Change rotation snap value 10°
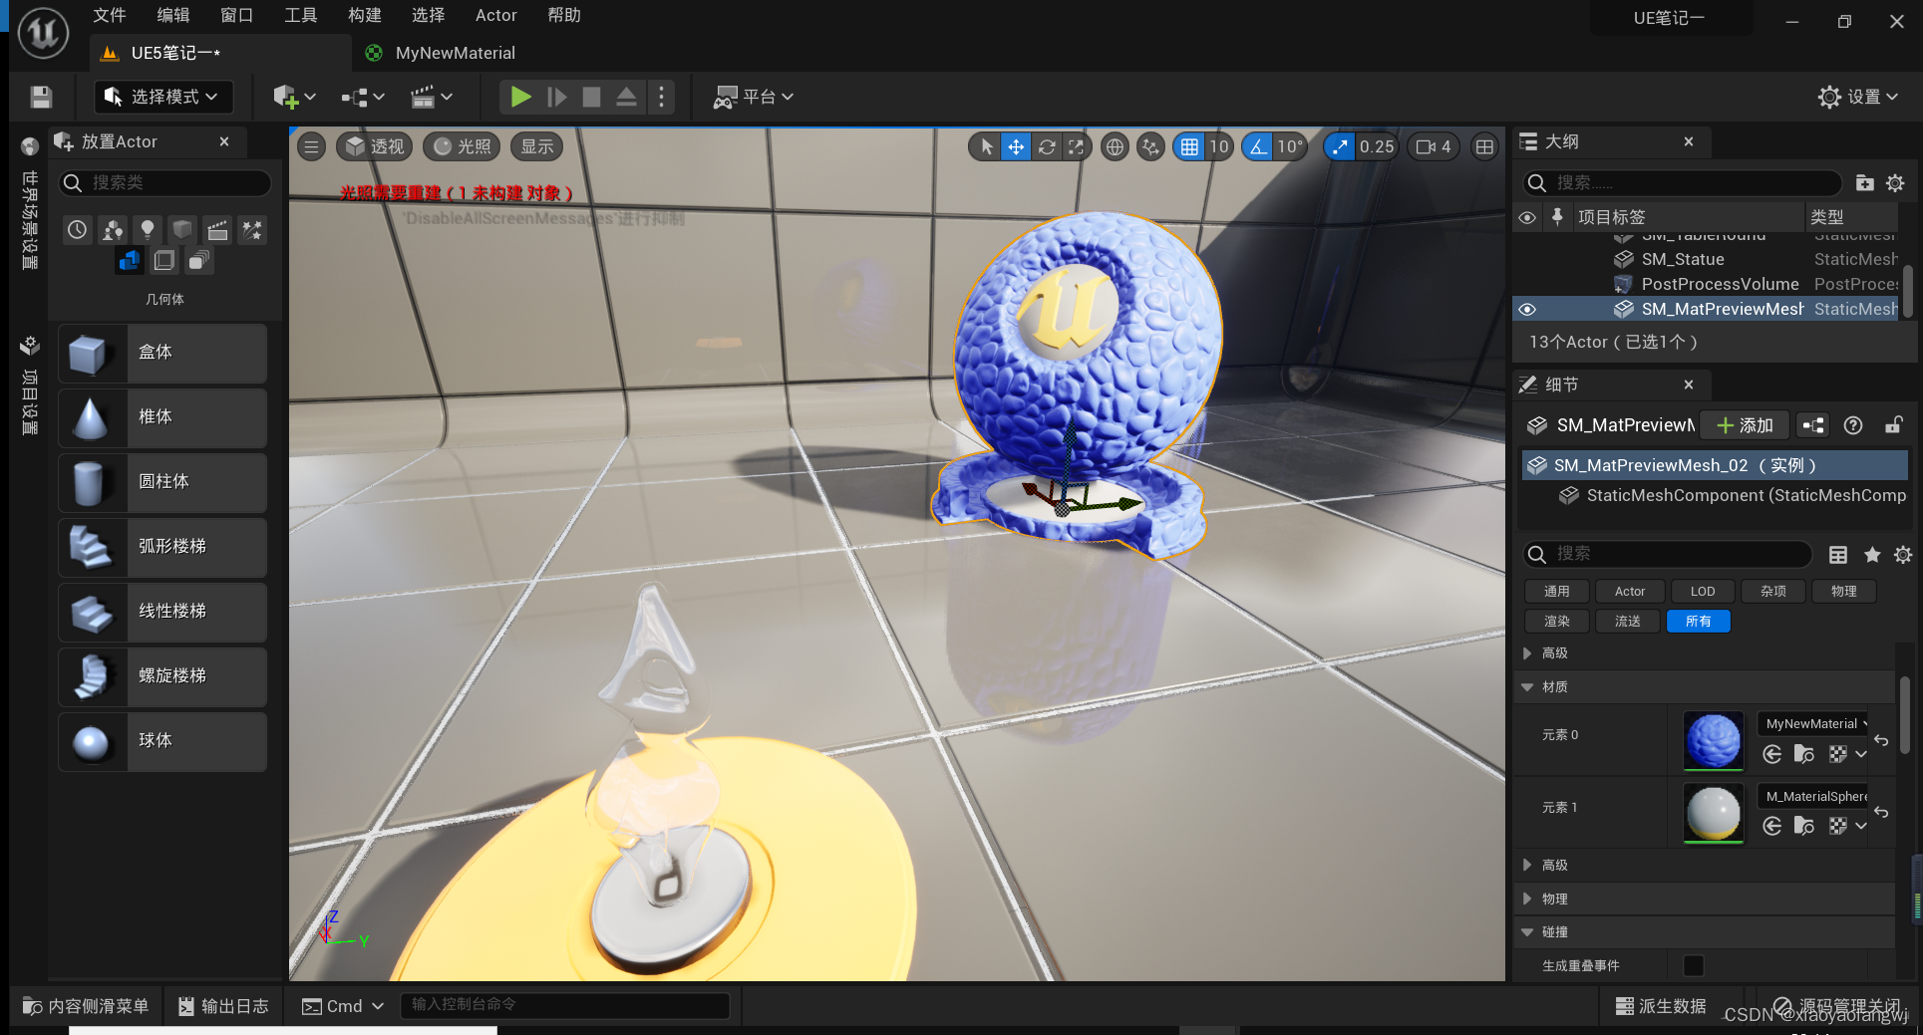 1290,147
